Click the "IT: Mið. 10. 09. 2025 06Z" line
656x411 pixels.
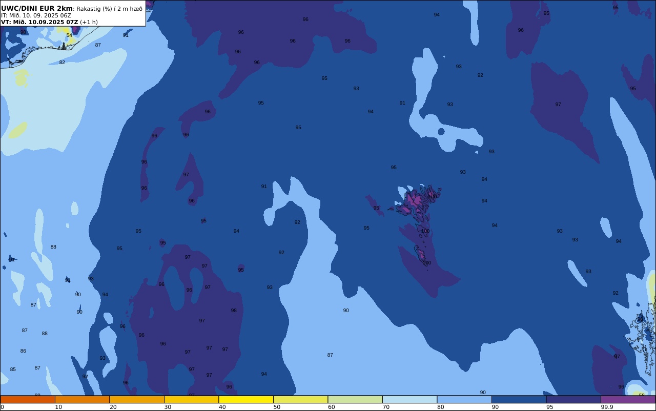click(36, 15)
